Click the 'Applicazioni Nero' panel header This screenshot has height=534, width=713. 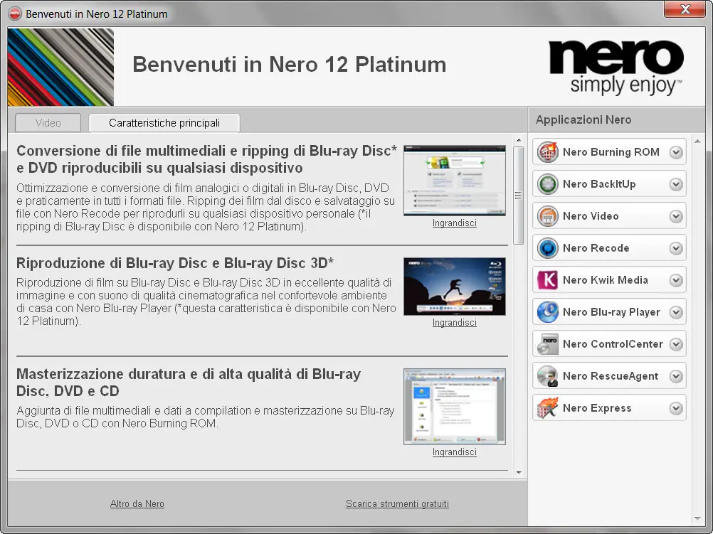click(x=583, y=120)
